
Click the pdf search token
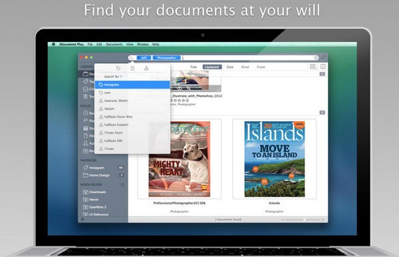tap(144, 58)
